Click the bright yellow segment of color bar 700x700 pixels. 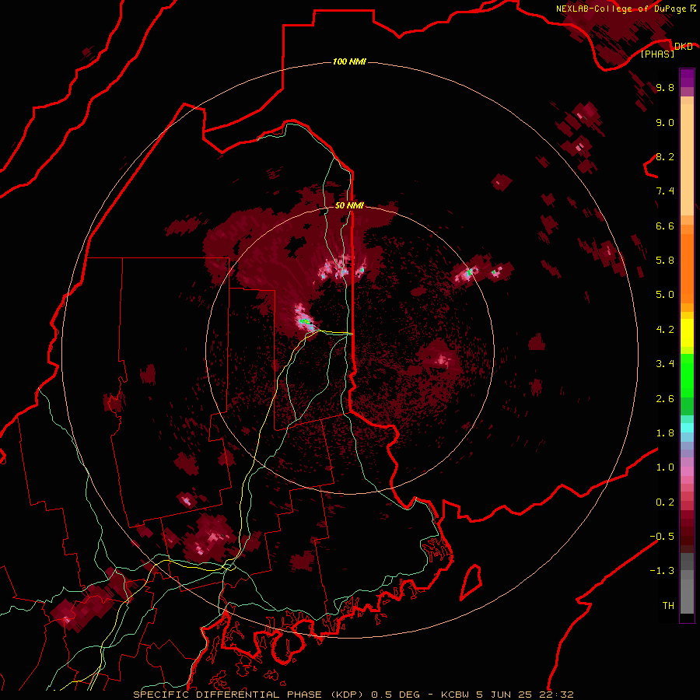tap(687, 333)
